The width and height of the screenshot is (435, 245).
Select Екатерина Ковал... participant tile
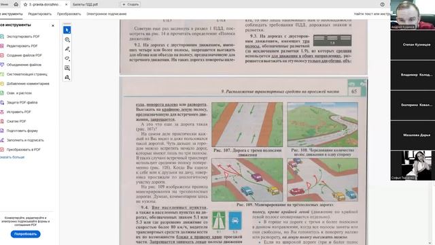[x=413, y=105]
